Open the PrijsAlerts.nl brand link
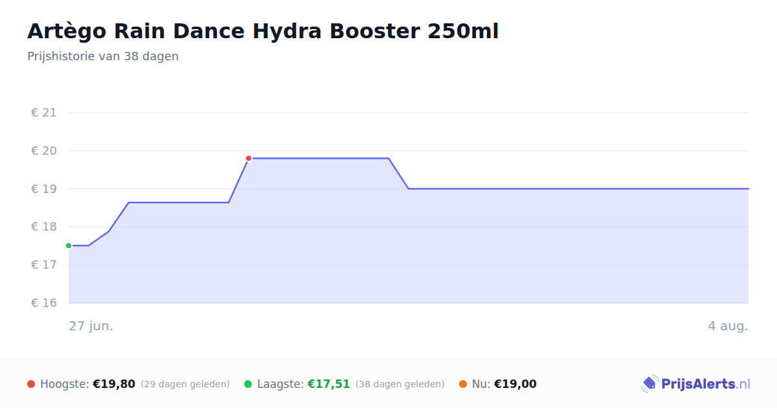Image resolution: width=777 pixels, height=408 pixels. pyautogui.click(x=695, y=384)
